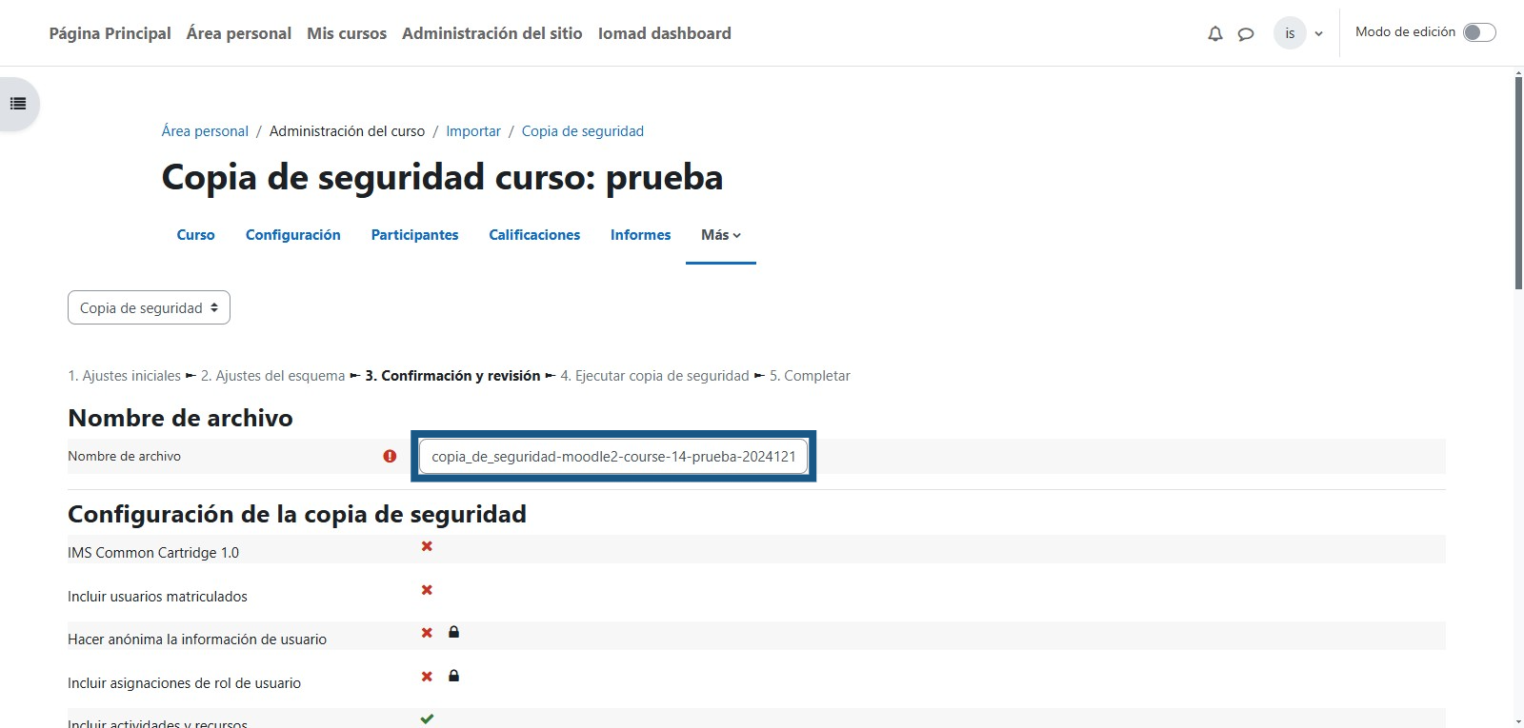This screenshot has width=1524, height=728.
Task: Click the Importar breadcrumb link
Action: pyautogui.click(x=473, y=131)
